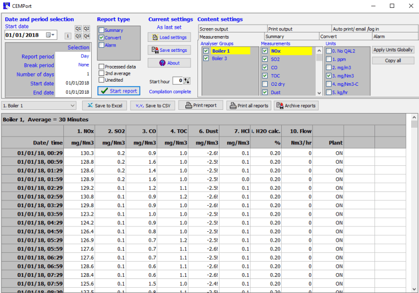Image resolution: width=419 pixels, height=293 pixels.
Task: Click Print all reports
Action: [249, 106]
